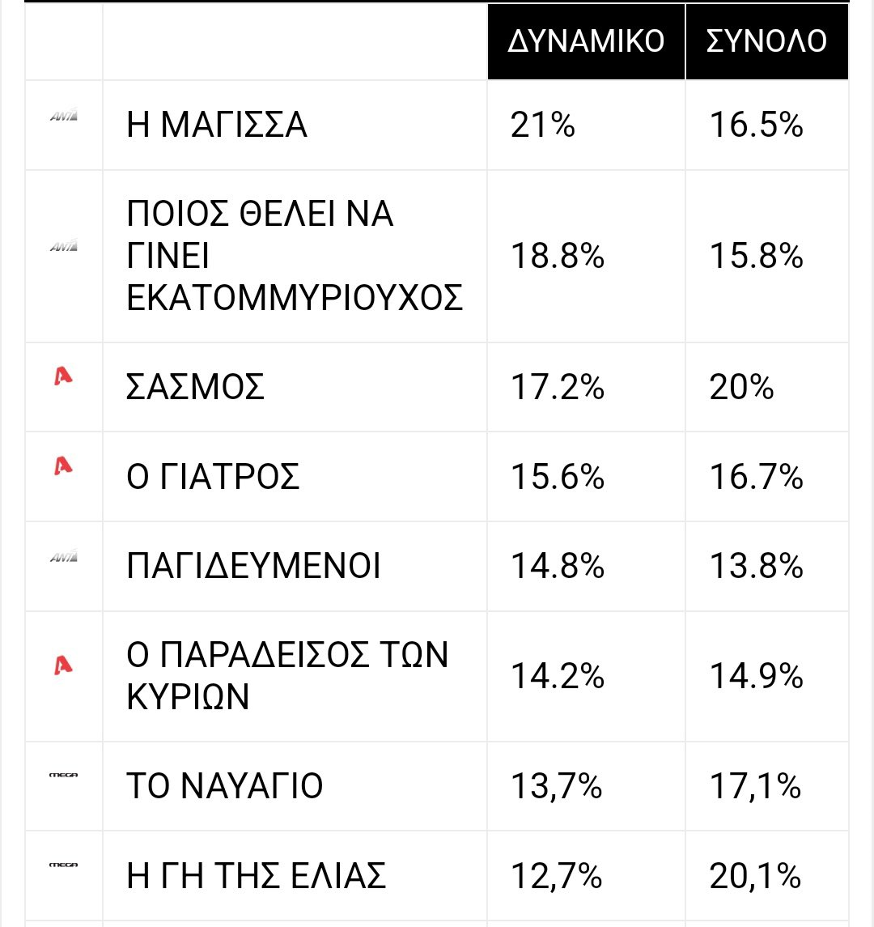Click the ANT1 logo beside ΠΑΓΙΔΕΥΜΕΝΟΙ
Screen dimensions: 874x927
click(x=63, y=557)
